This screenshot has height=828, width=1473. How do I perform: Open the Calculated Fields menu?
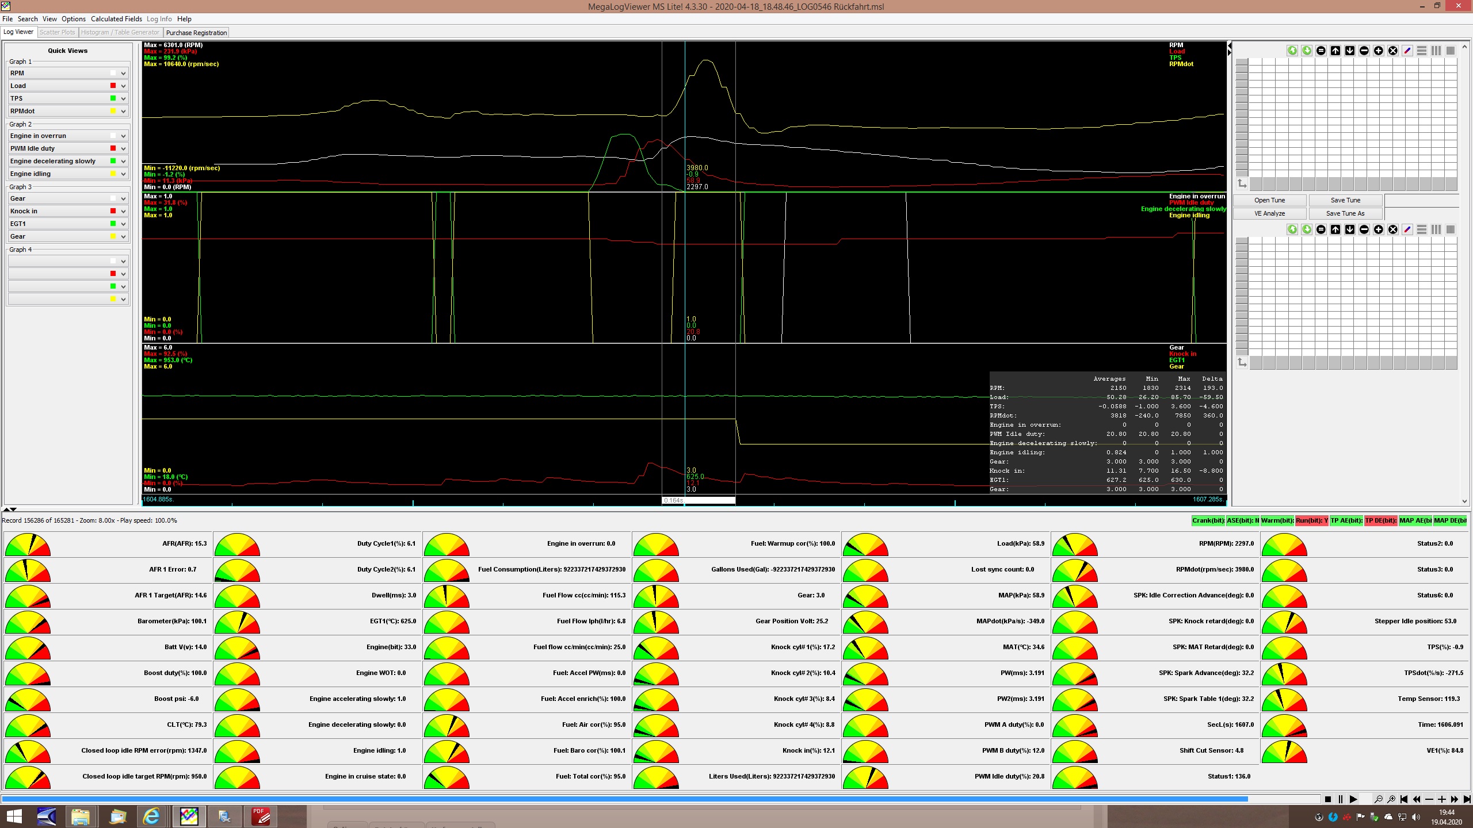coord(116,19)
